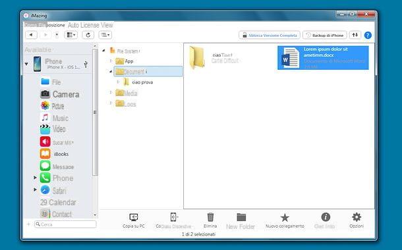Image resolution: width=402 pixels, height=250 pixels.
Task: Open Video in the sidebar
Action: pyautogui.click(x=53, y=129)
